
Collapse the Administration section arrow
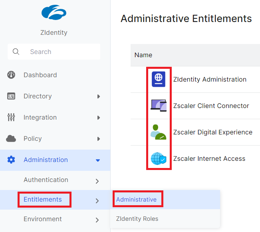point(98,160)
